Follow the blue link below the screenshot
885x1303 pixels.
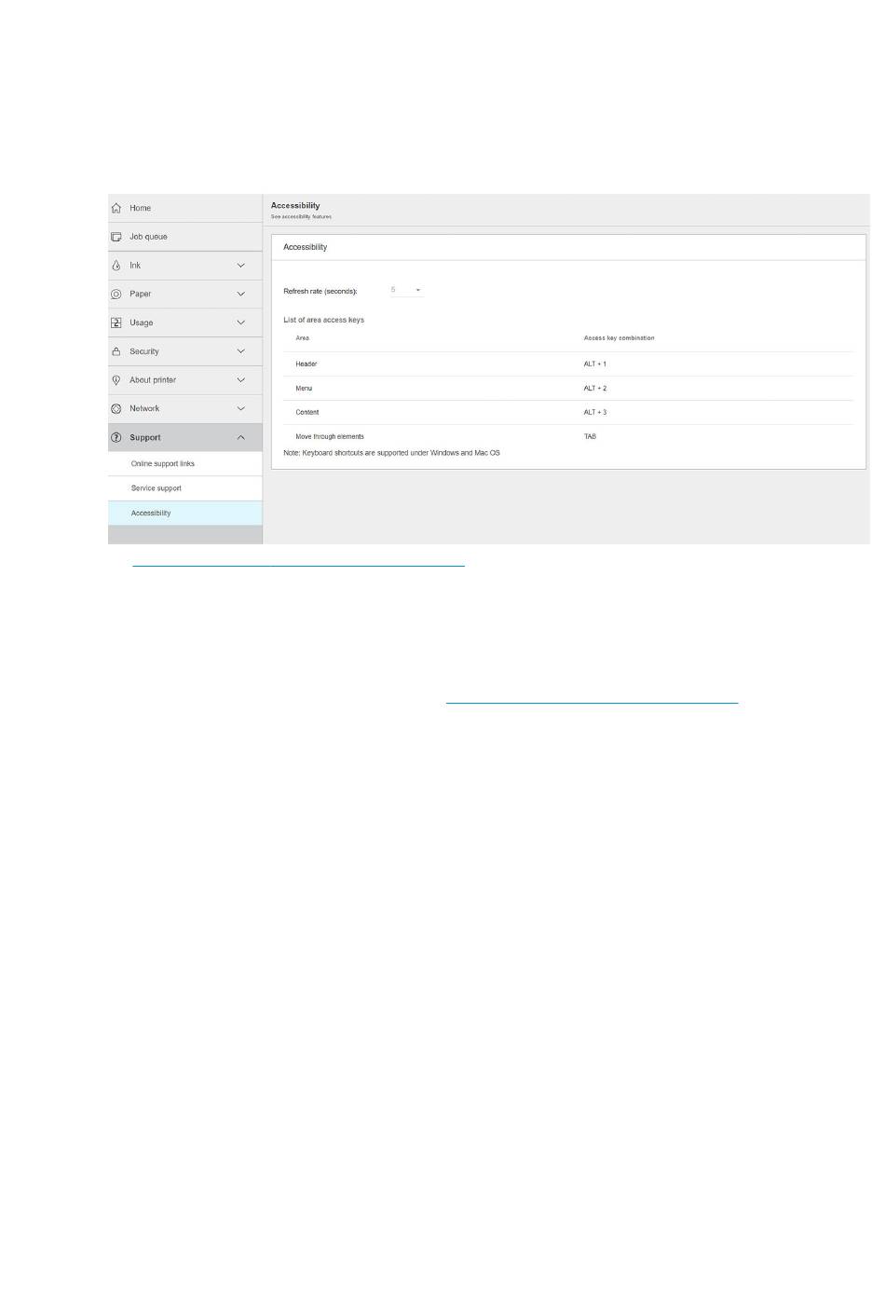coord(298,564)
